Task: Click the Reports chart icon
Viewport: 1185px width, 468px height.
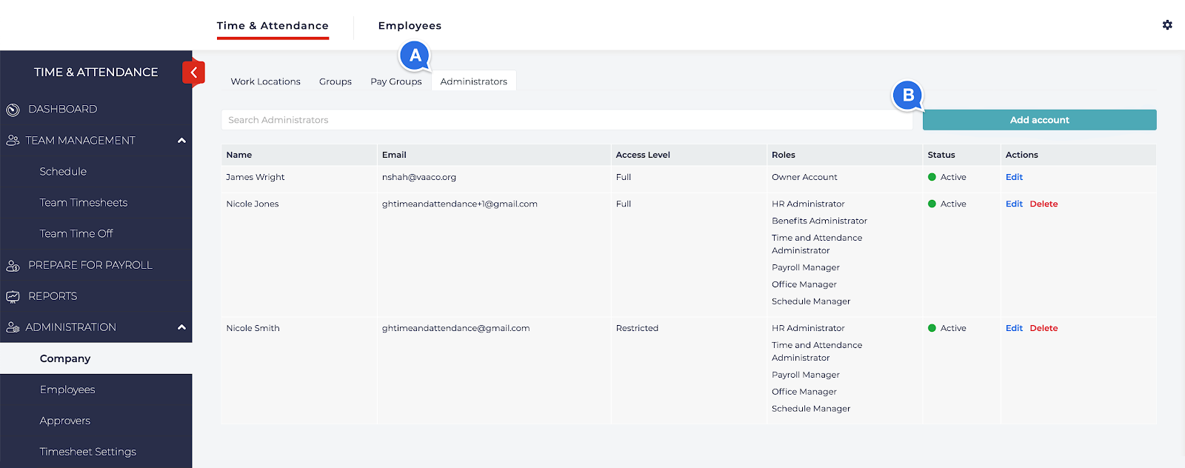Action: coord(13,296)
